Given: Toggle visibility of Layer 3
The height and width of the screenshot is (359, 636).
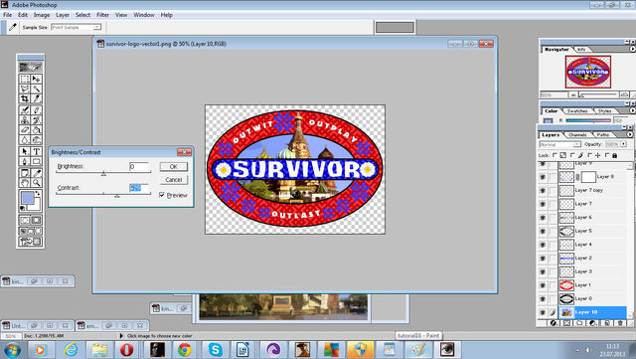Looking at the screenshot, I should tap(543, 271).
